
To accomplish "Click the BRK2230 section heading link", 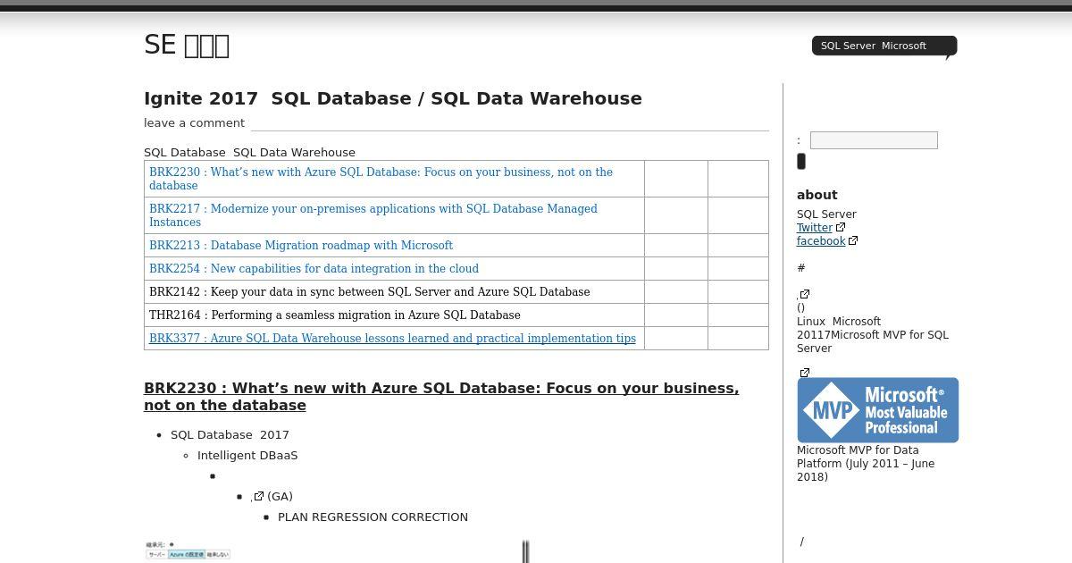I will point(440,396).
